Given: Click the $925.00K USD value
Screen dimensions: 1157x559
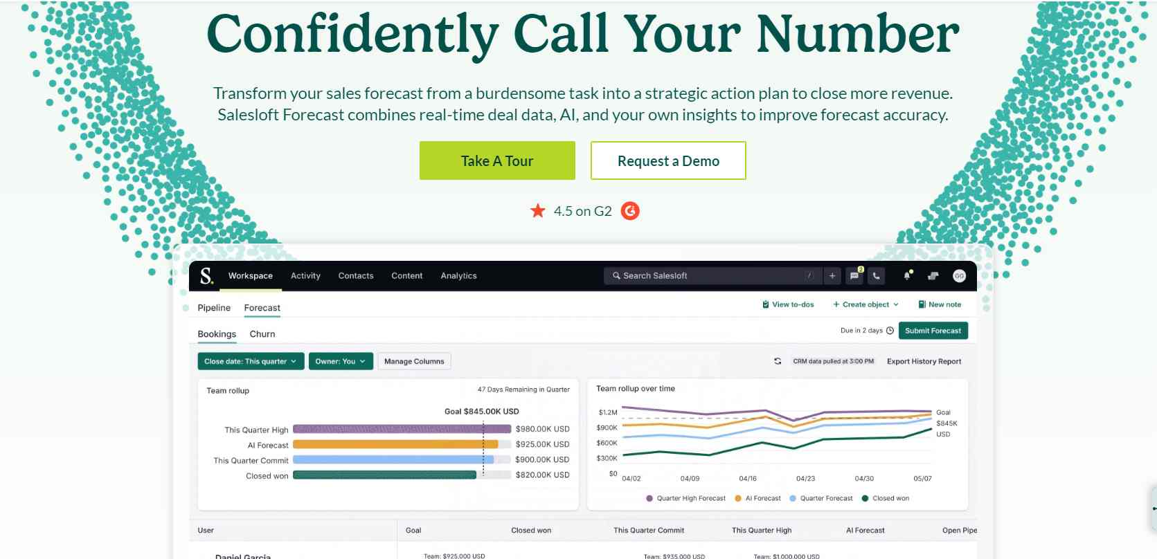Looking at the screenshot, I should pyautogui.click(x=542, y=444).
